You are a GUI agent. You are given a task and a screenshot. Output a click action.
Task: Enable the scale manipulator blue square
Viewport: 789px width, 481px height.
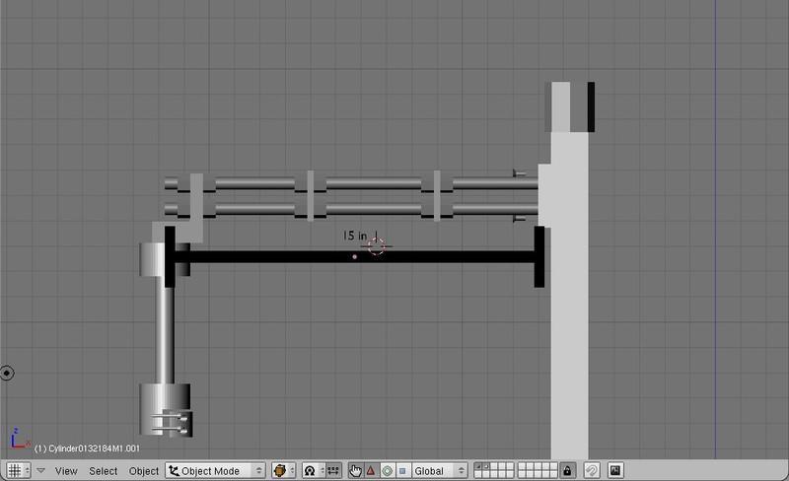pyautogui.click(x=402, y=470)
